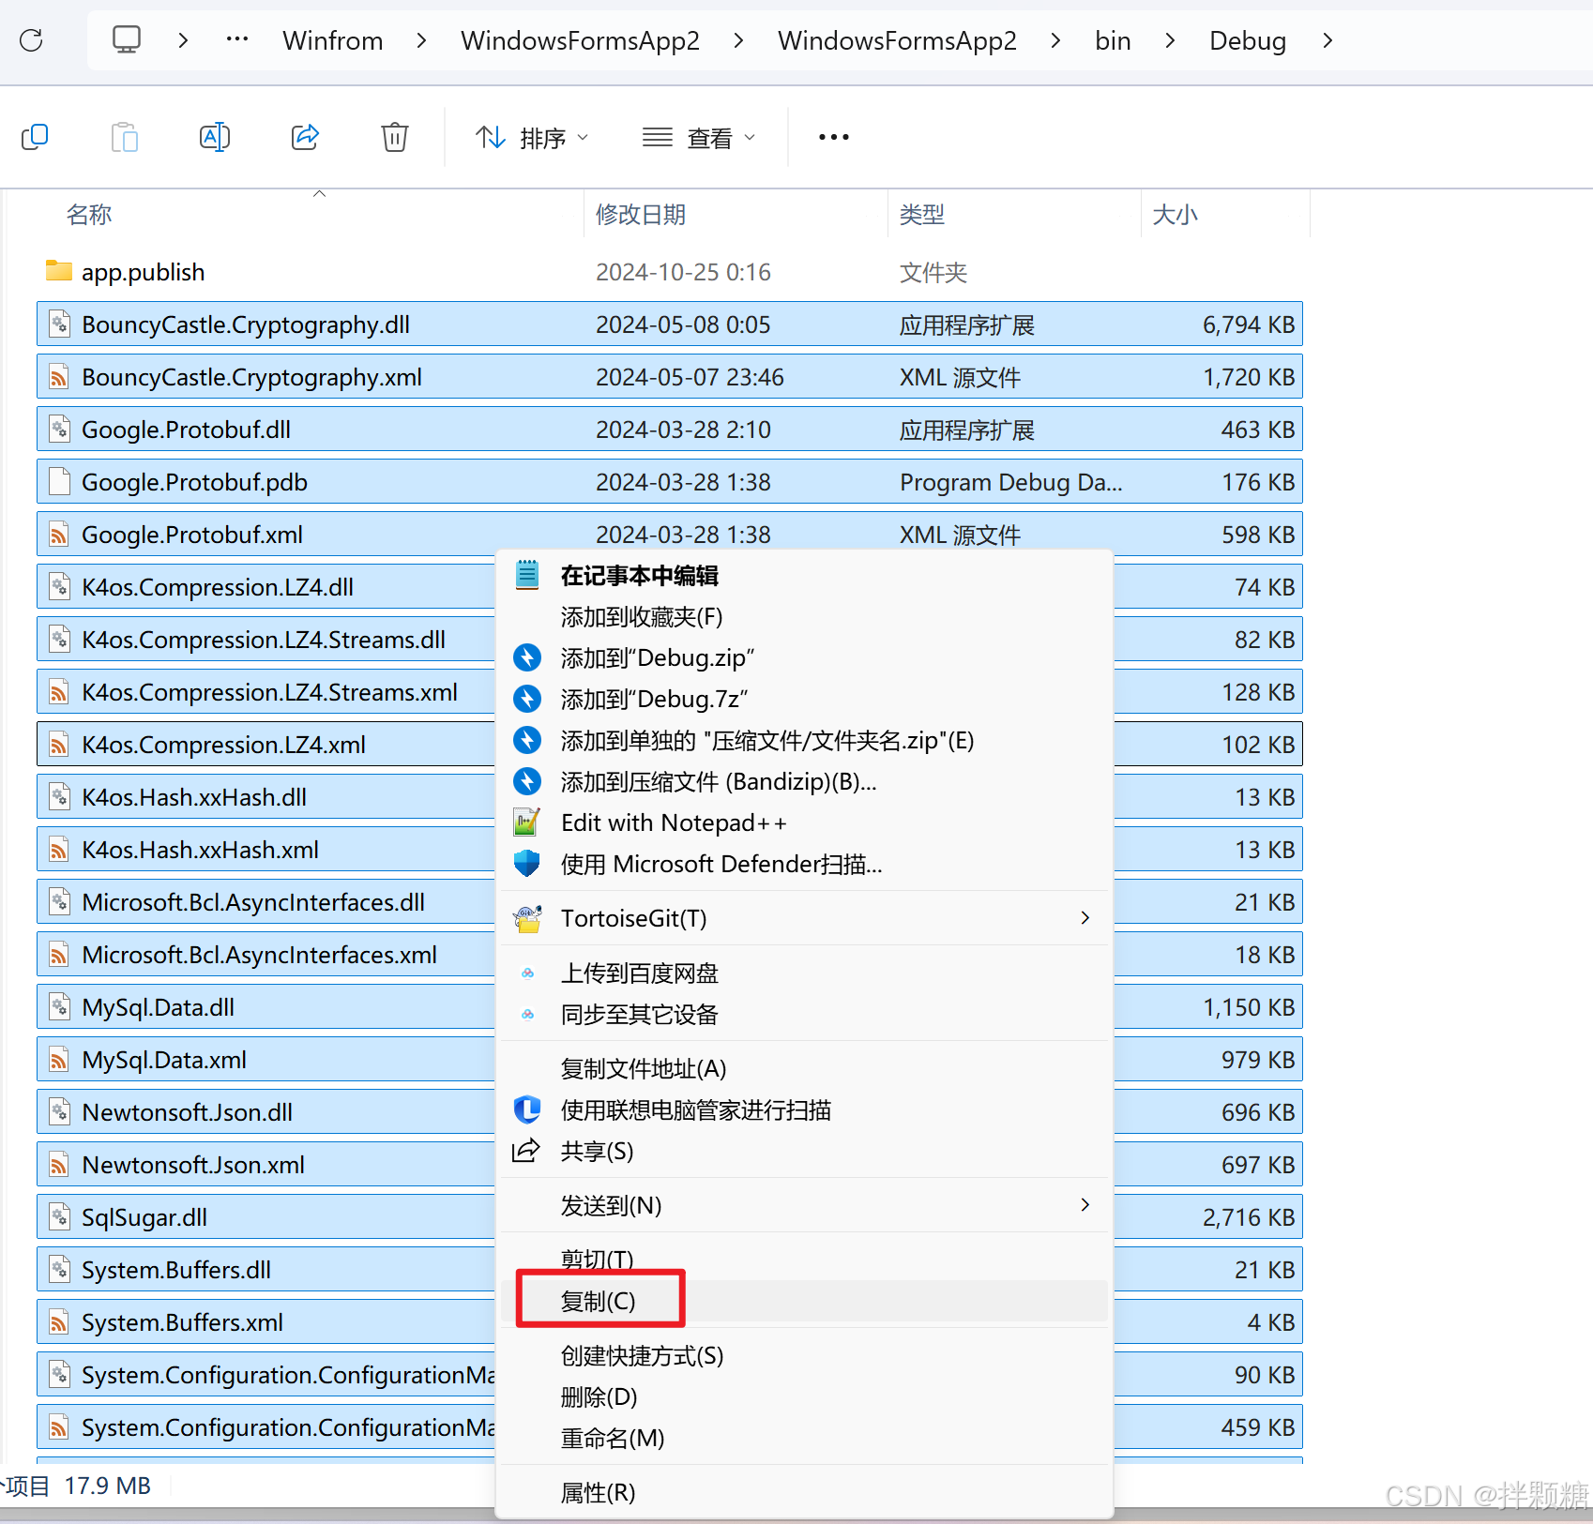Navigate to Winfrom in the breadcrumb
Viewport: 1593px width, 1524px height.
332,39
